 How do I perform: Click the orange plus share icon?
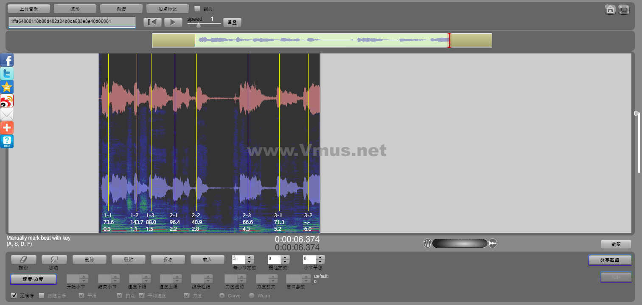pyautogui.click(x=7, y=128)
